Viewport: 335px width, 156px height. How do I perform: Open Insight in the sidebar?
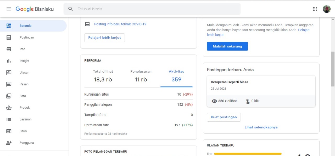pyautogui.click(x=33, y=61)
